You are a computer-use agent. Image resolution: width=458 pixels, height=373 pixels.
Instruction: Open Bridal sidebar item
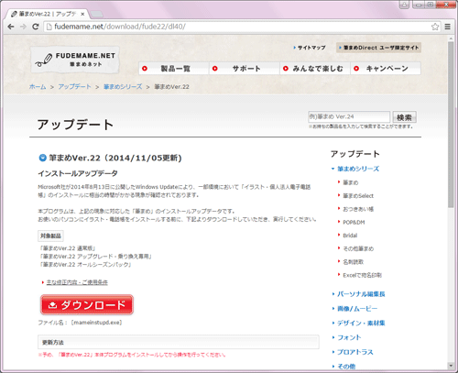tap(350, 236)
